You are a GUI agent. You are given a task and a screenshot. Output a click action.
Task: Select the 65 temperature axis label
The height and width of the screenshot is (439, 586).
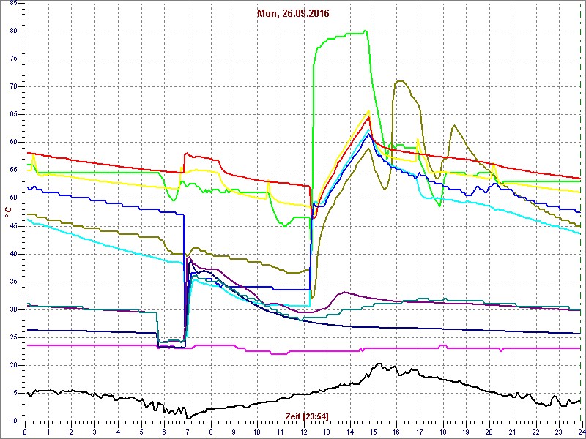tap(12, 115)
